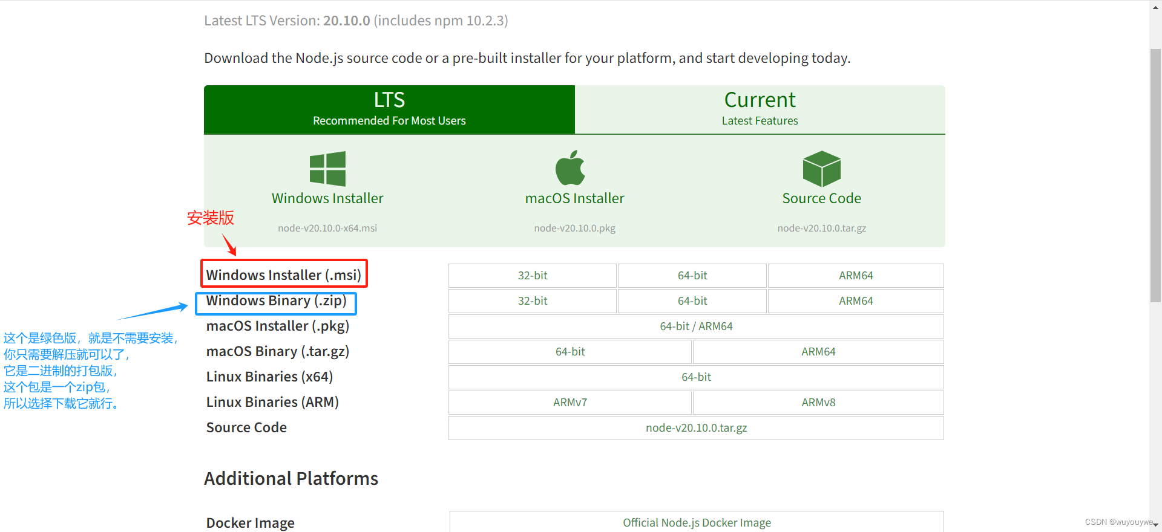Screen dimensions: 1162x532
Task: Click the Linux Binaries (x64) row label
Action: tap(269, 377)
